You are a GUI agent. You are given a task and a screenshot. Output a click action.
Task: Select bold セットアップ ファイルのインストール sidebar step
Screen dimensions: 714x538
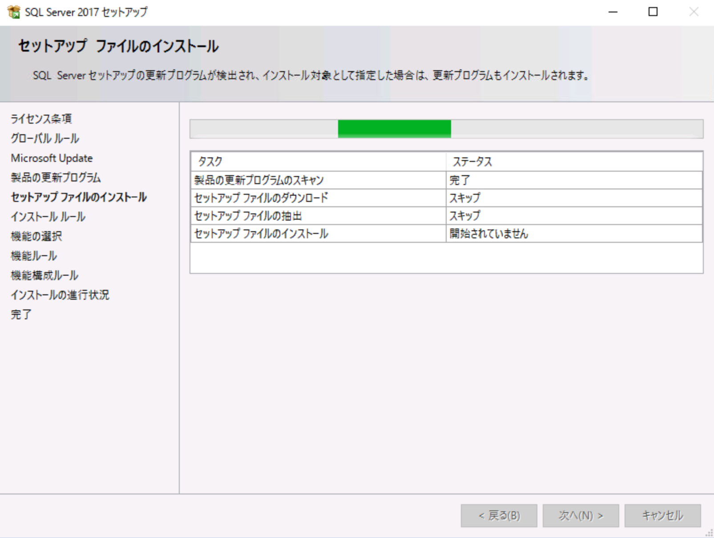(79, 197)
